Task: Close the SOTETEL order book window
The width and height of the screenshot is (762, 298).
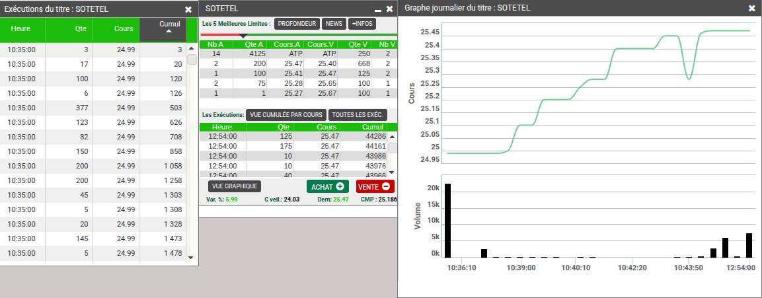Action: pyautogui.click(x=389, y=9)
